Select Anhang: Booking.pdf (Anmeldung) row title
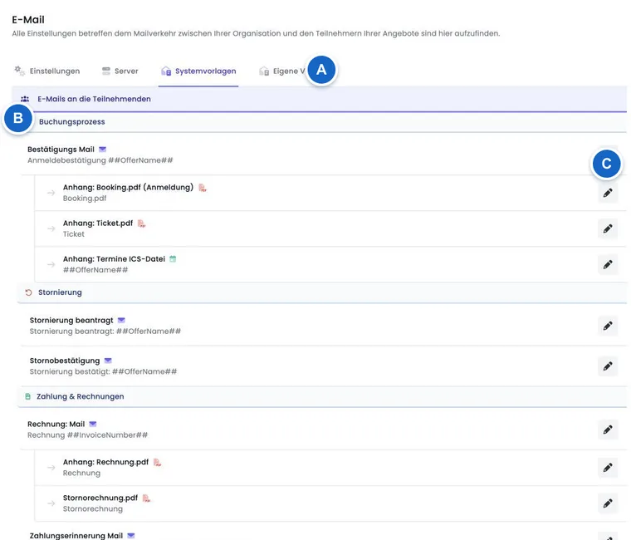The image size is (631, 540). click(x=128, y=187)
